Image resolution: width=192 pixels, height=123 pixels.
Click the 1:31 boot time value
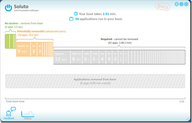[106, 14]
